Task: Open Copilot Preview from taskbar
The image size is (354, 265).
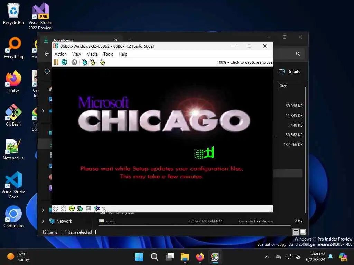Action: 343,257
